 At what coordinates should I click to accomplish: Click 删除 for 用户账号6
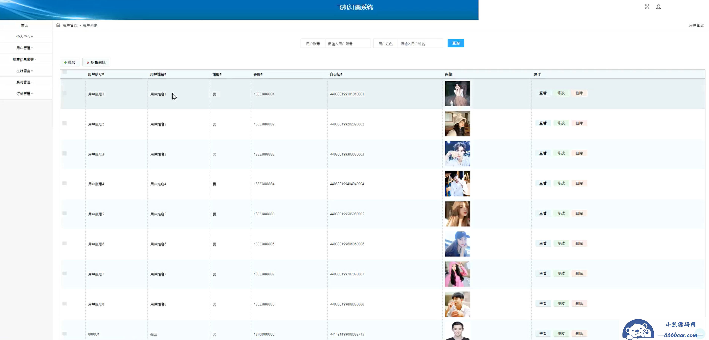[x=579, y=243]
